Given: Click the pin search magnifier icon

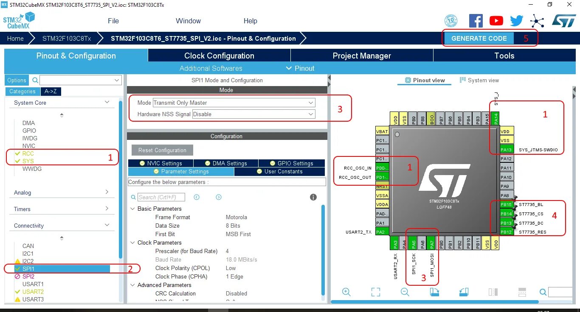Looking at the screenshot, I should (543, 292).
